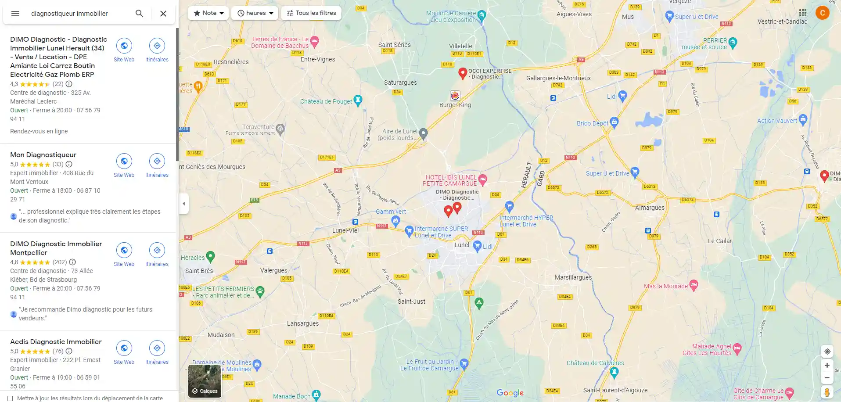
Task: Drop the Street View pegman icon
Action: (x=827, y=392)
